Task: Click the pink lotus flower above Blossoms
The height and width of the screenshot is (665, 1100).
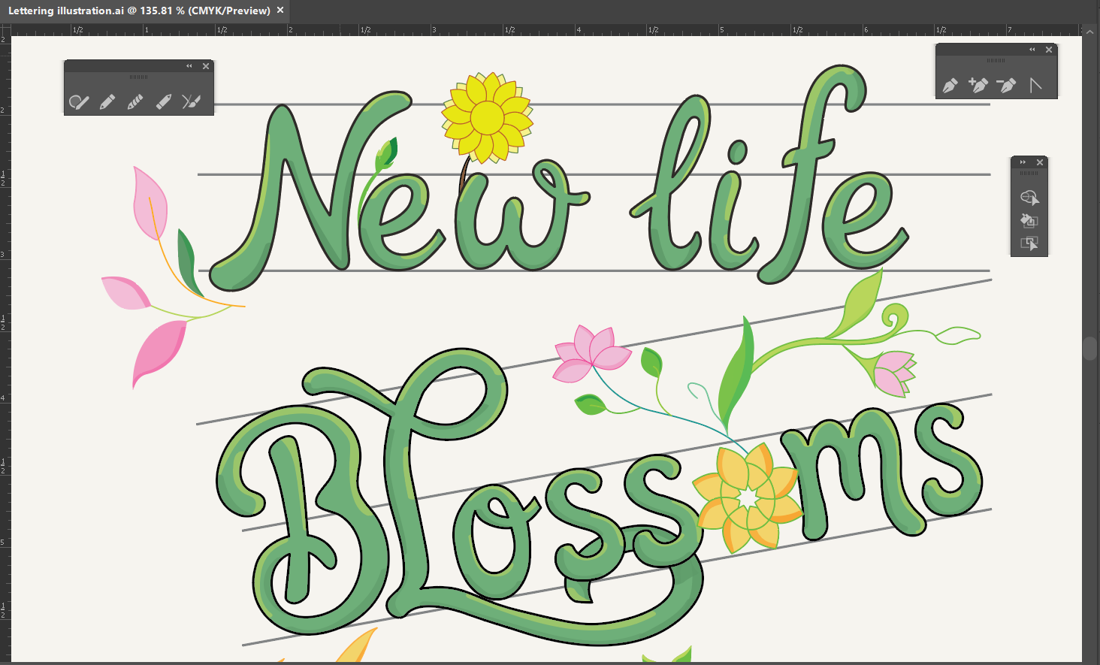Action: tap(592, 353)
